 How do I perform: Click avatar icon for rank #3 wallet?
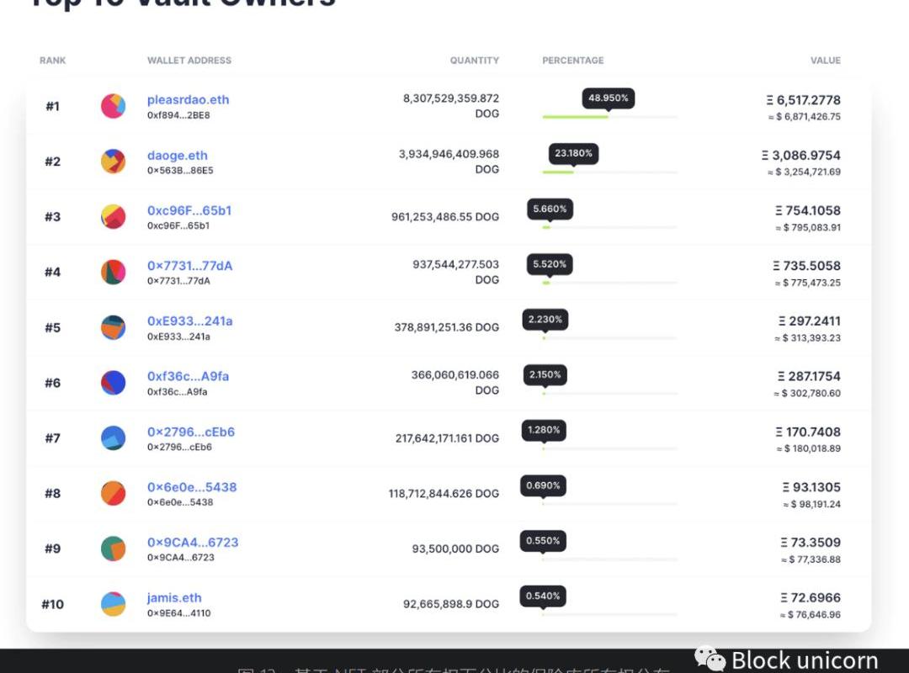click(x=113, y=217)
